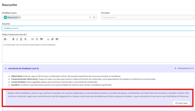Toggle strikethrough formatting in the editor
This screenshot has width=195, height=111.
click(x=26, y=39)
